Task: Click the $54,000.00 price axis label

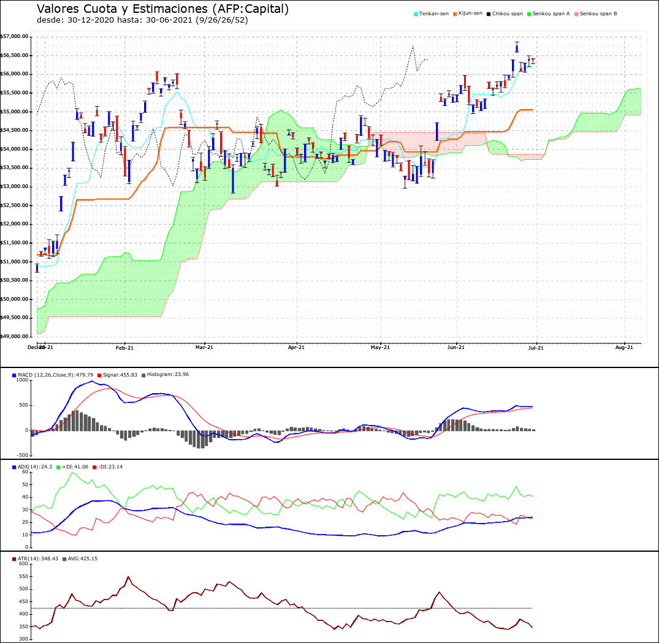Action: click(x=14, y=149)
